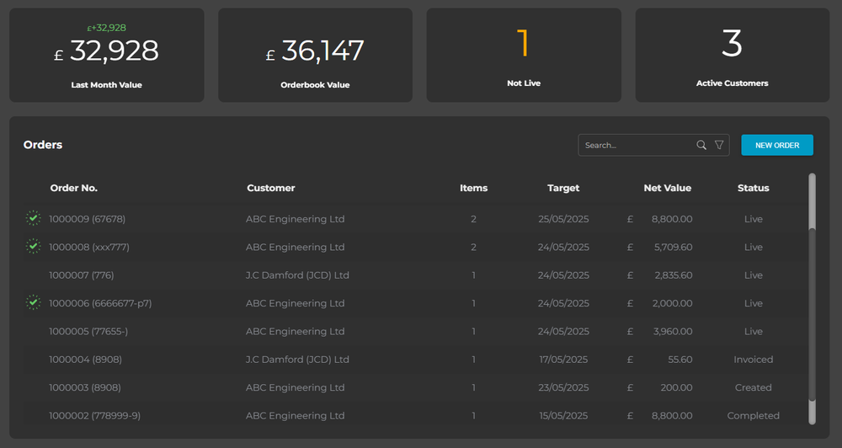Viewport: 842px width, 448px height.
Task: Sort by Items column header
Action: click(x=473, y=188)
